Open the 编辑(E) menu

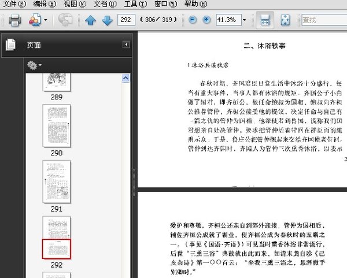click(x=45, y=4)
